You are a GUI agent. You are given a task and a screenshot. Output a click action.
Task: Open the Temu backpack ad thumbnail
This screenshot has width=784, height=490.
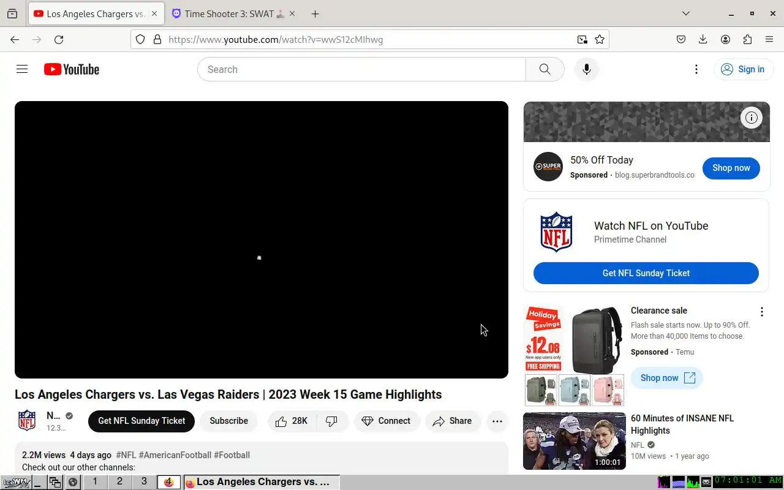tap(575, 355)
